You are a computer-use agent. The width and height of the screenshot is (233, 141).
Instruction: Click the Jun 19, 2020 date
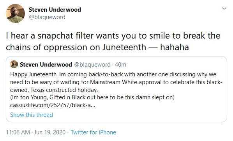pos(50,132)
